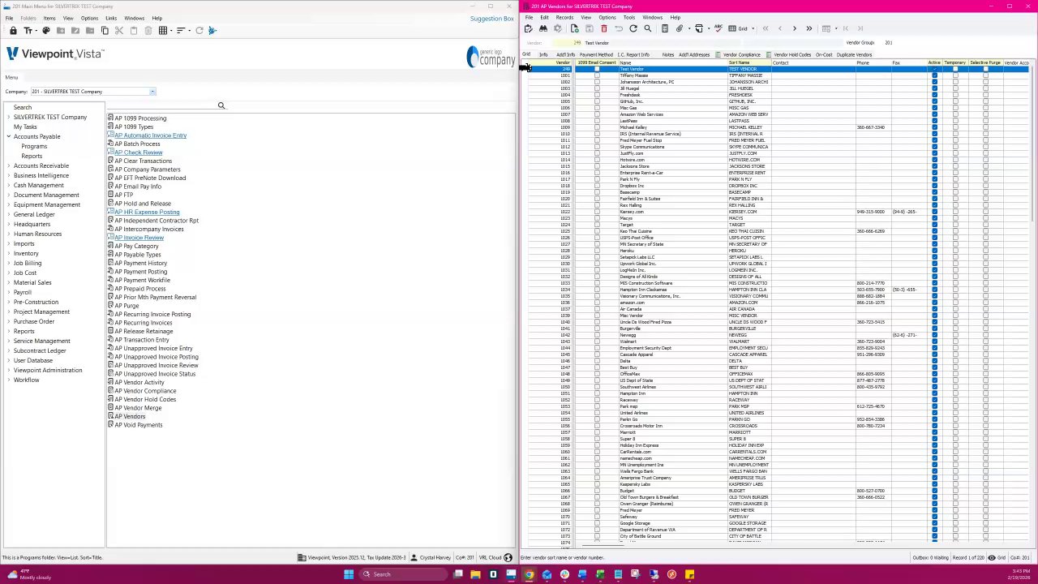Jump to last record double arrow
This screenshot has width=1038, height=584.
(809, 28)
